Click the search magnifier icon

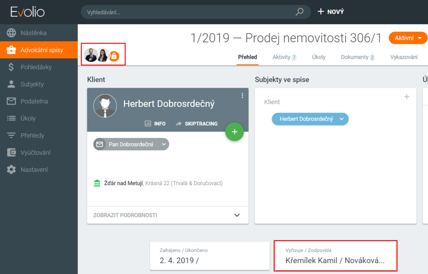click(x=299, y=12)
